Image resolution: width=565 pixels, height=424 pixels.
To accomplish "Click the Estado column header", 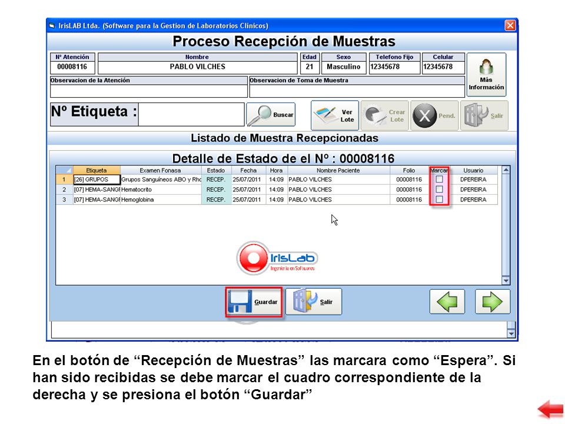I will [x=216, y=170].
